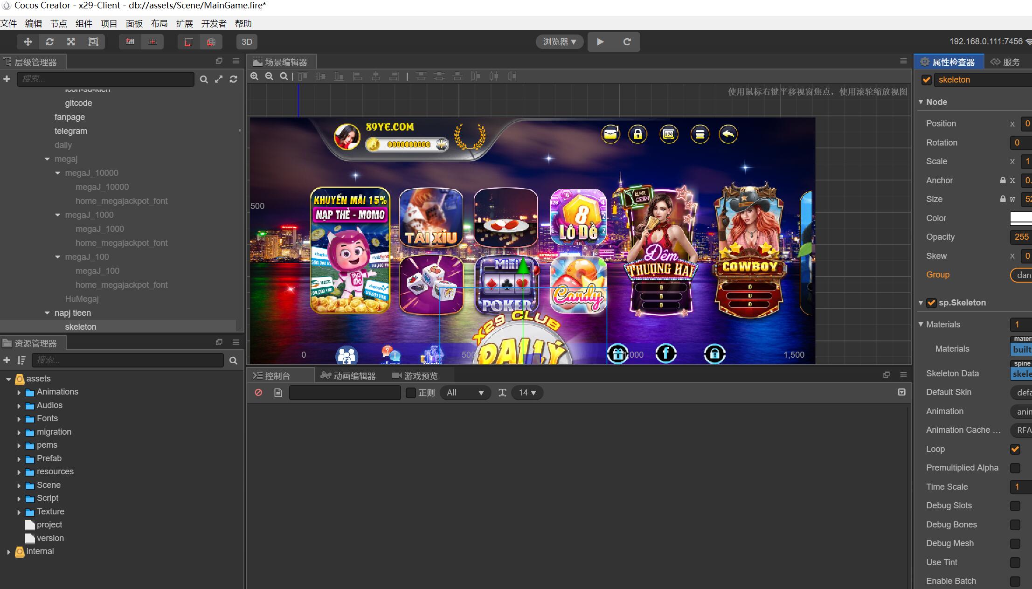Viewport: 1032px width, 589px height.
Task: Open the hierarchy panel menu
Action: point(236,61)
